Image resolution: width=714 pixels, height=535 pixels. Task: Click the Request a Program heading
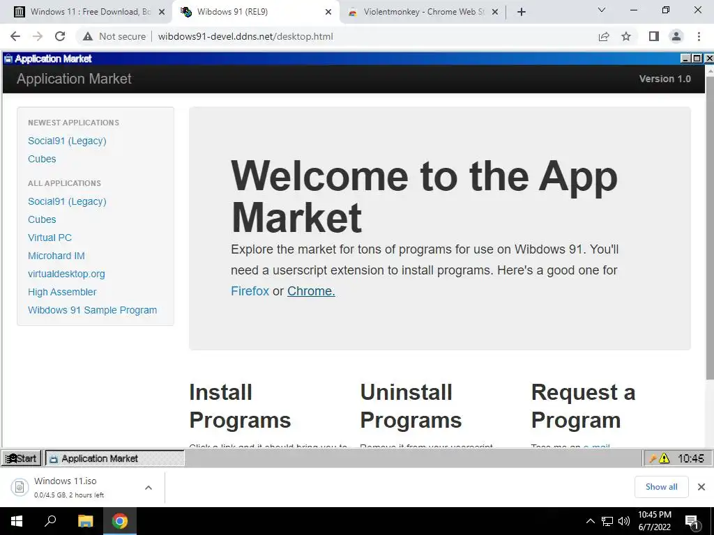tap(584, 406)
